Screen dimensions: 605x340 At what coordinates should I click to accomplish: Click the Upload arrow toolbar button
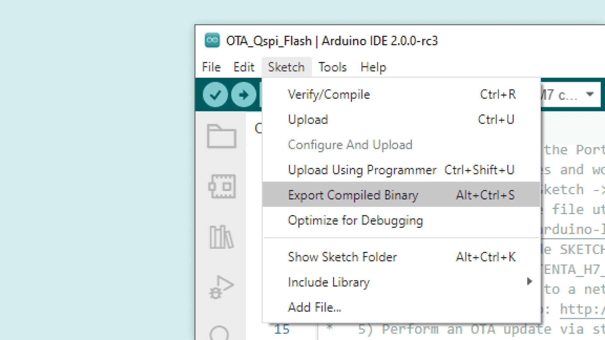244,94
